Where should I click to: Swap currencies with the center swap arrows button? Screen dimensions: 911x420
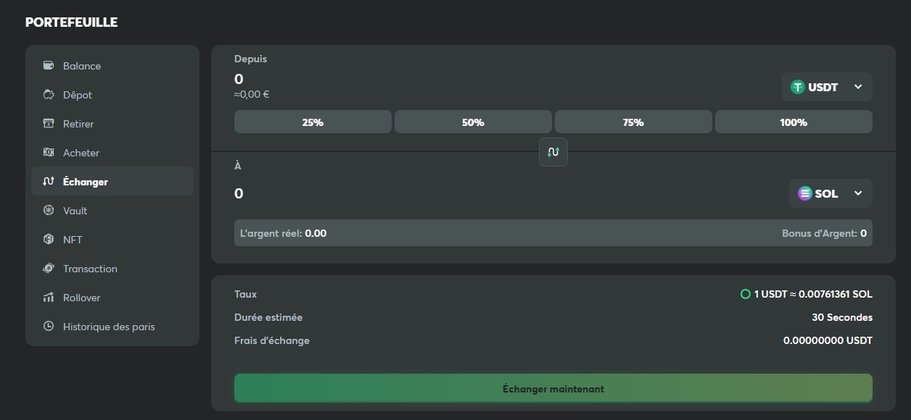tap(553, 152)
